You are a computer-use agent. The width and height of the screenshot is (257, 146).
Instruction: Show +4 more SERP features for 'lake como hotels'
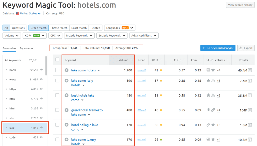(x=219, y=70)
